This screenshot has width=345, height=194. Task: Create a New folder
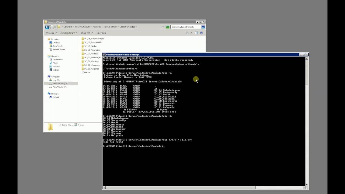(x=101, y=33)
